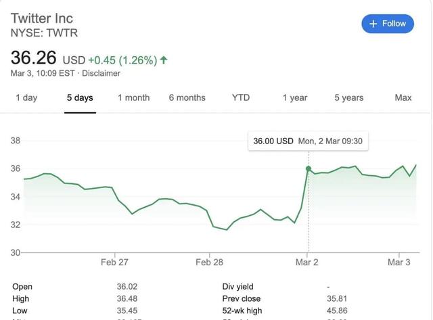Switch to the 6 months tab
This screenshot has height=320, width=433.
187,97
